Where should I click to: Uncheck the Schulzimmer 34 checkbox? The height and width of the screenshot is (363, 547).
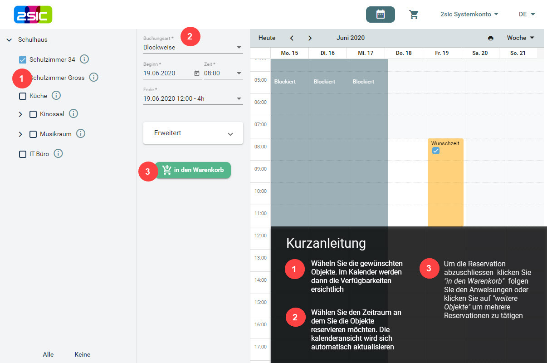coord(23,59)
